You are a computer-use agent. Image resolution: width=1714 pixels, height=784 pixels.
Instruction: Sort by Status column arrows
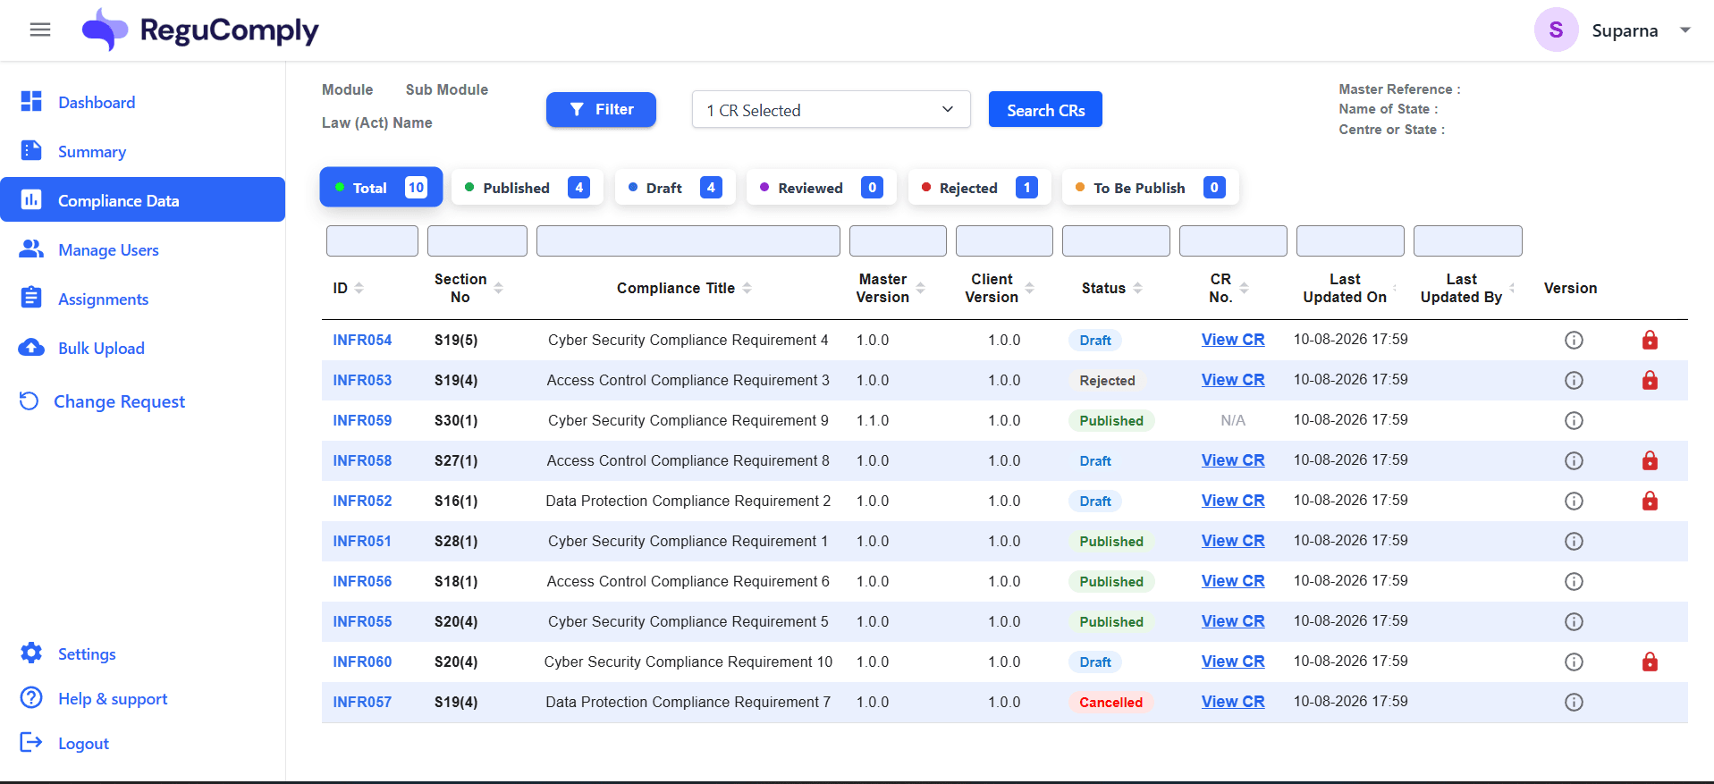point(1138,288)
